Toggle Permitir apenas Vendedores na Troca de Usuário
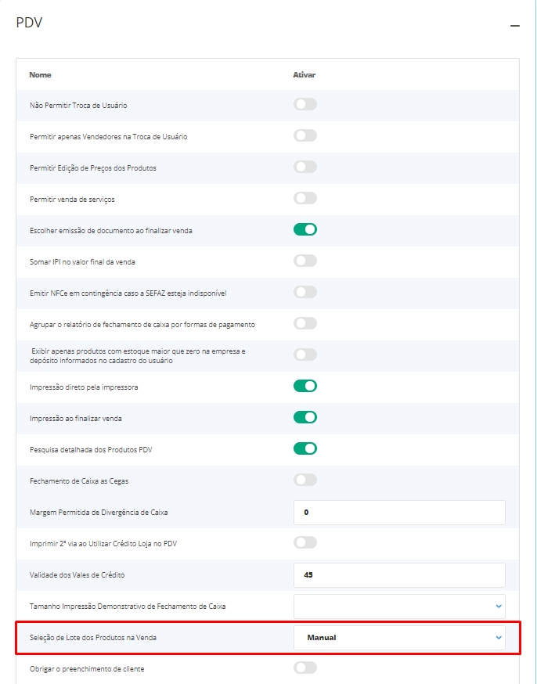This screenshot has height=684, width=537. (x=305, y=135)
